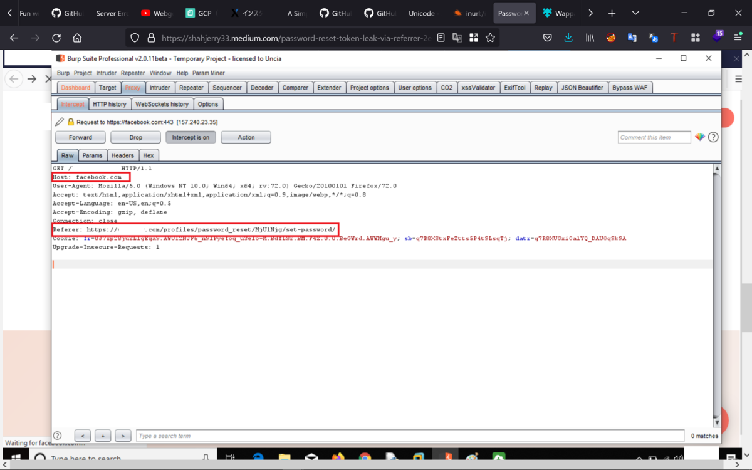Screen dimensions: 752x470
Task: Click the red T extension icon
Action: pos(674,38)
